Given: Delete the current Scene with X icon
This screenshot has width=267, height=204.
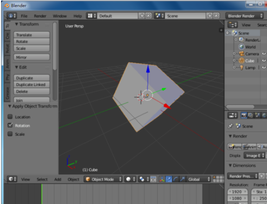Looking at the screenshot, I should (x=216, y=16).
